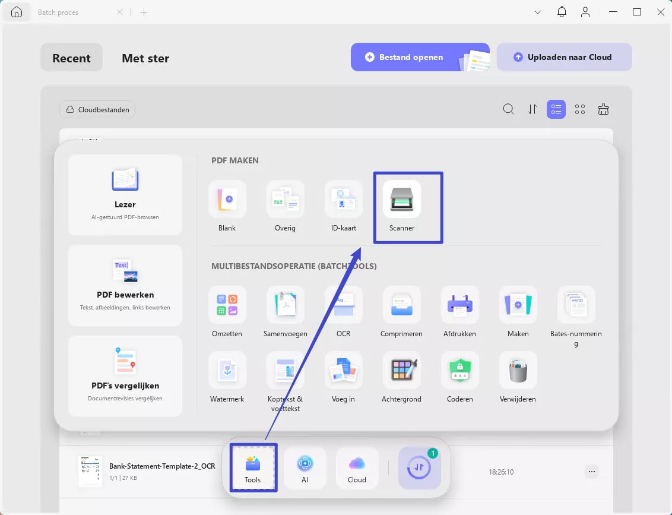Click the circular sync progress indicator
Screen dimensions: 672x515
click(x=420, y=468)
